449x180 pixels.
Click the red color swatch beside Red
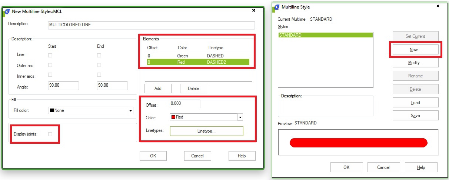(x=173, y=117)
